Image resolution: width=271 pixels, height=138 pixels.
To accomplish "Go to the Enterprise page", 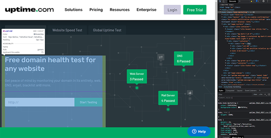I will [146, 10].
